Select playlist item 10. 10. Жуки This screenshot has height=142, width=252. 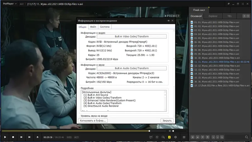click(217, 58)
